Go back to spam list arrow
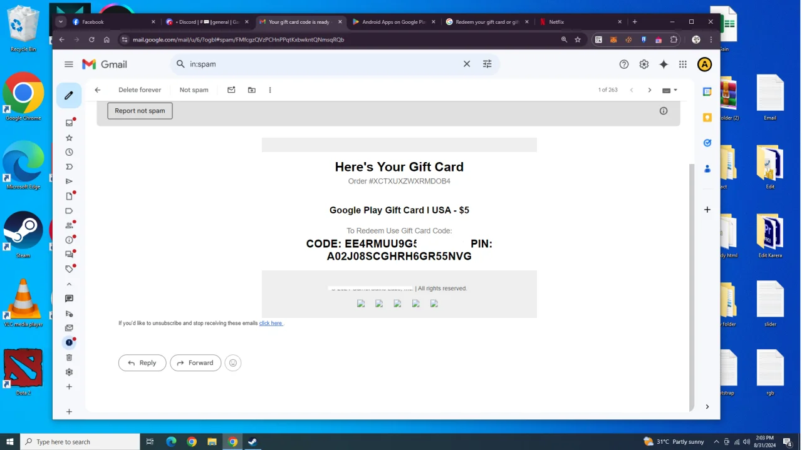802x450 pixels. [x=98, y=90]
